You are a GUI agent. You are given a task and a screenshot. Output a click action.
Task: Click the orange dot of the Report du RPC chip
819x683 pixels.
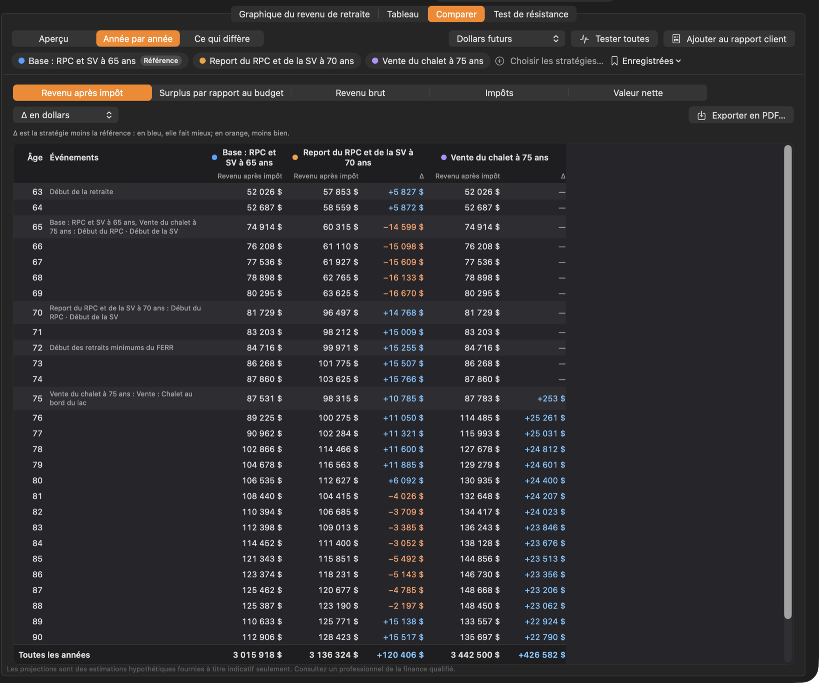click(x=202, y=61)
